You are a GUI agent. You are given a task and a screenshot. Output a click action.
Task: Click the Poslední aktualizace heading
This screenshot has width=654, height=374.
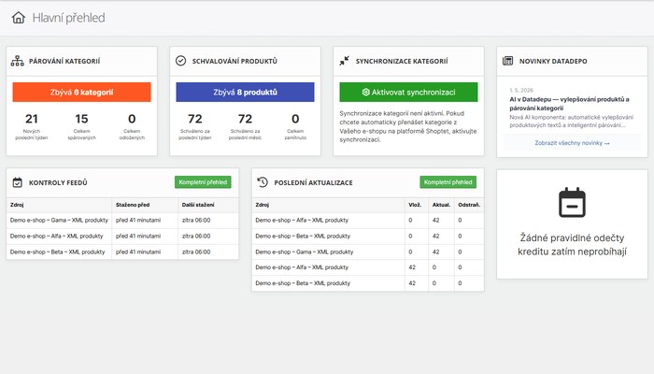coord(313,182)
